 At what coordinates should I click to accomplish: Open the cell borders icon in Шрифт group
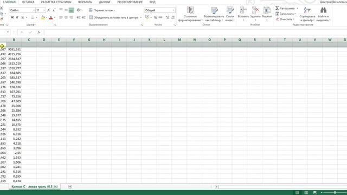pos(33,17)
